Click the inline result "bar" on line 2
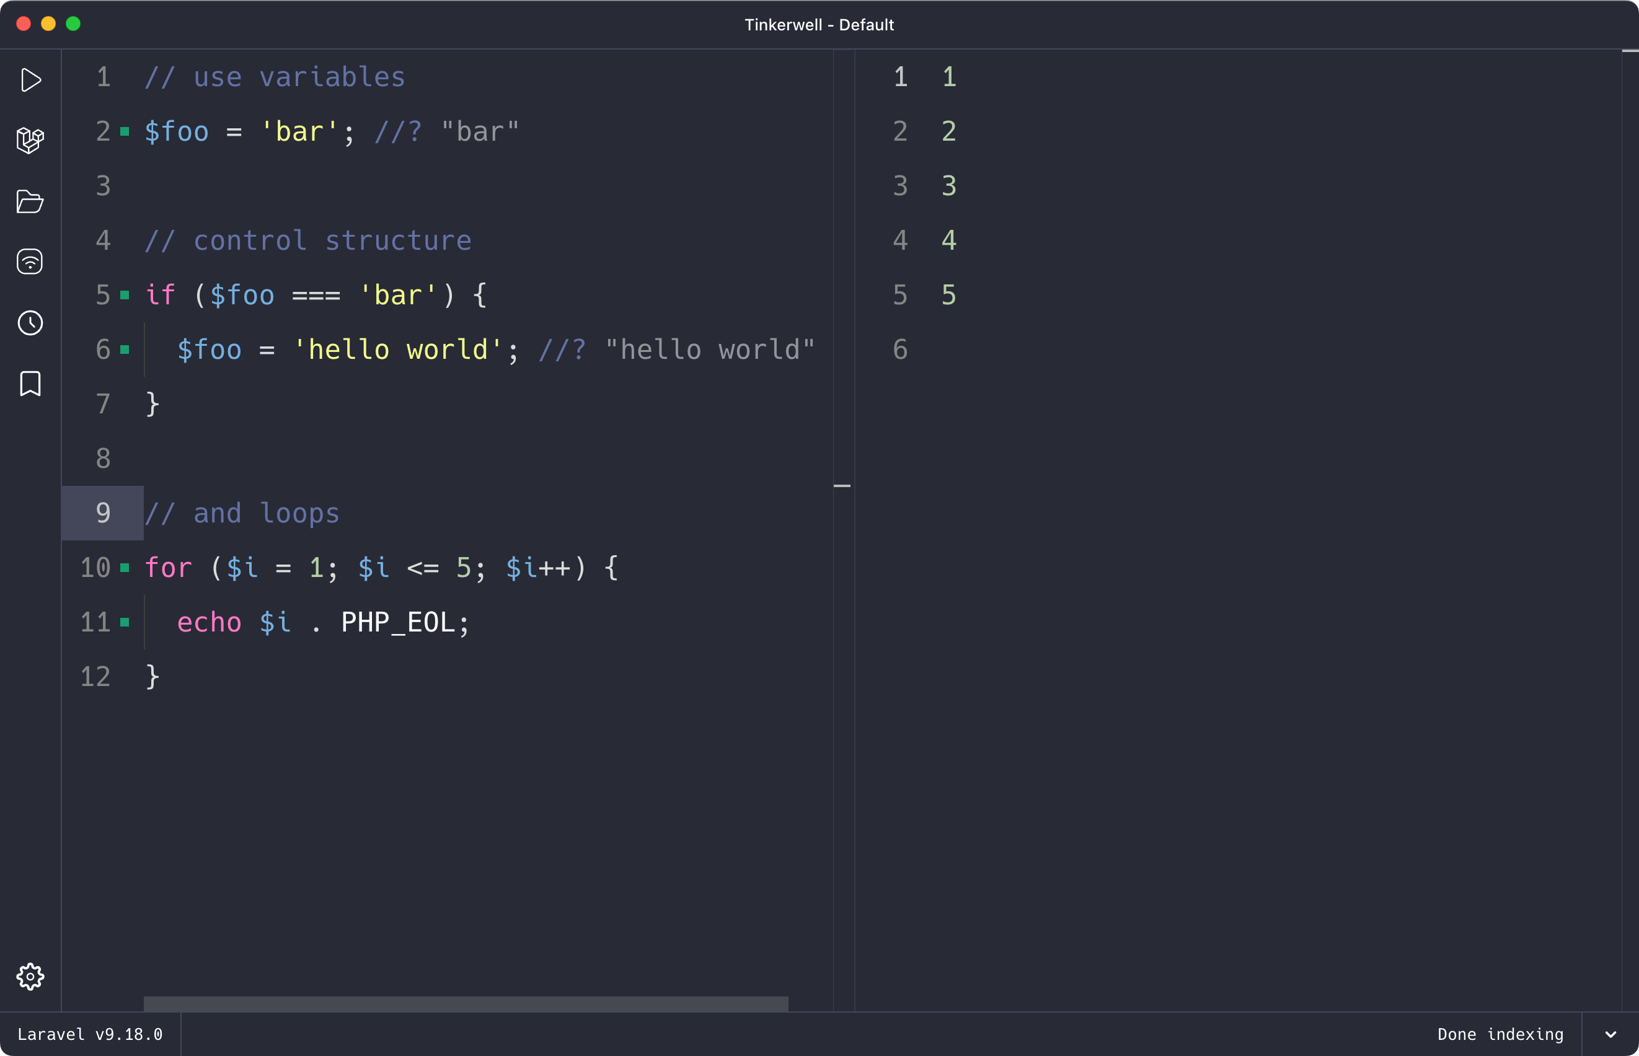 (x=480, y=131)
